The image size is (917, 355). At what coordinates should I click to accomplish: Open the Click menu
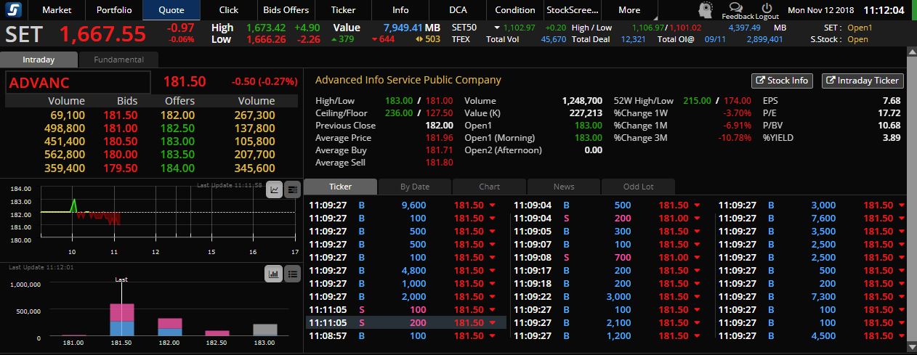pos(229,9)
